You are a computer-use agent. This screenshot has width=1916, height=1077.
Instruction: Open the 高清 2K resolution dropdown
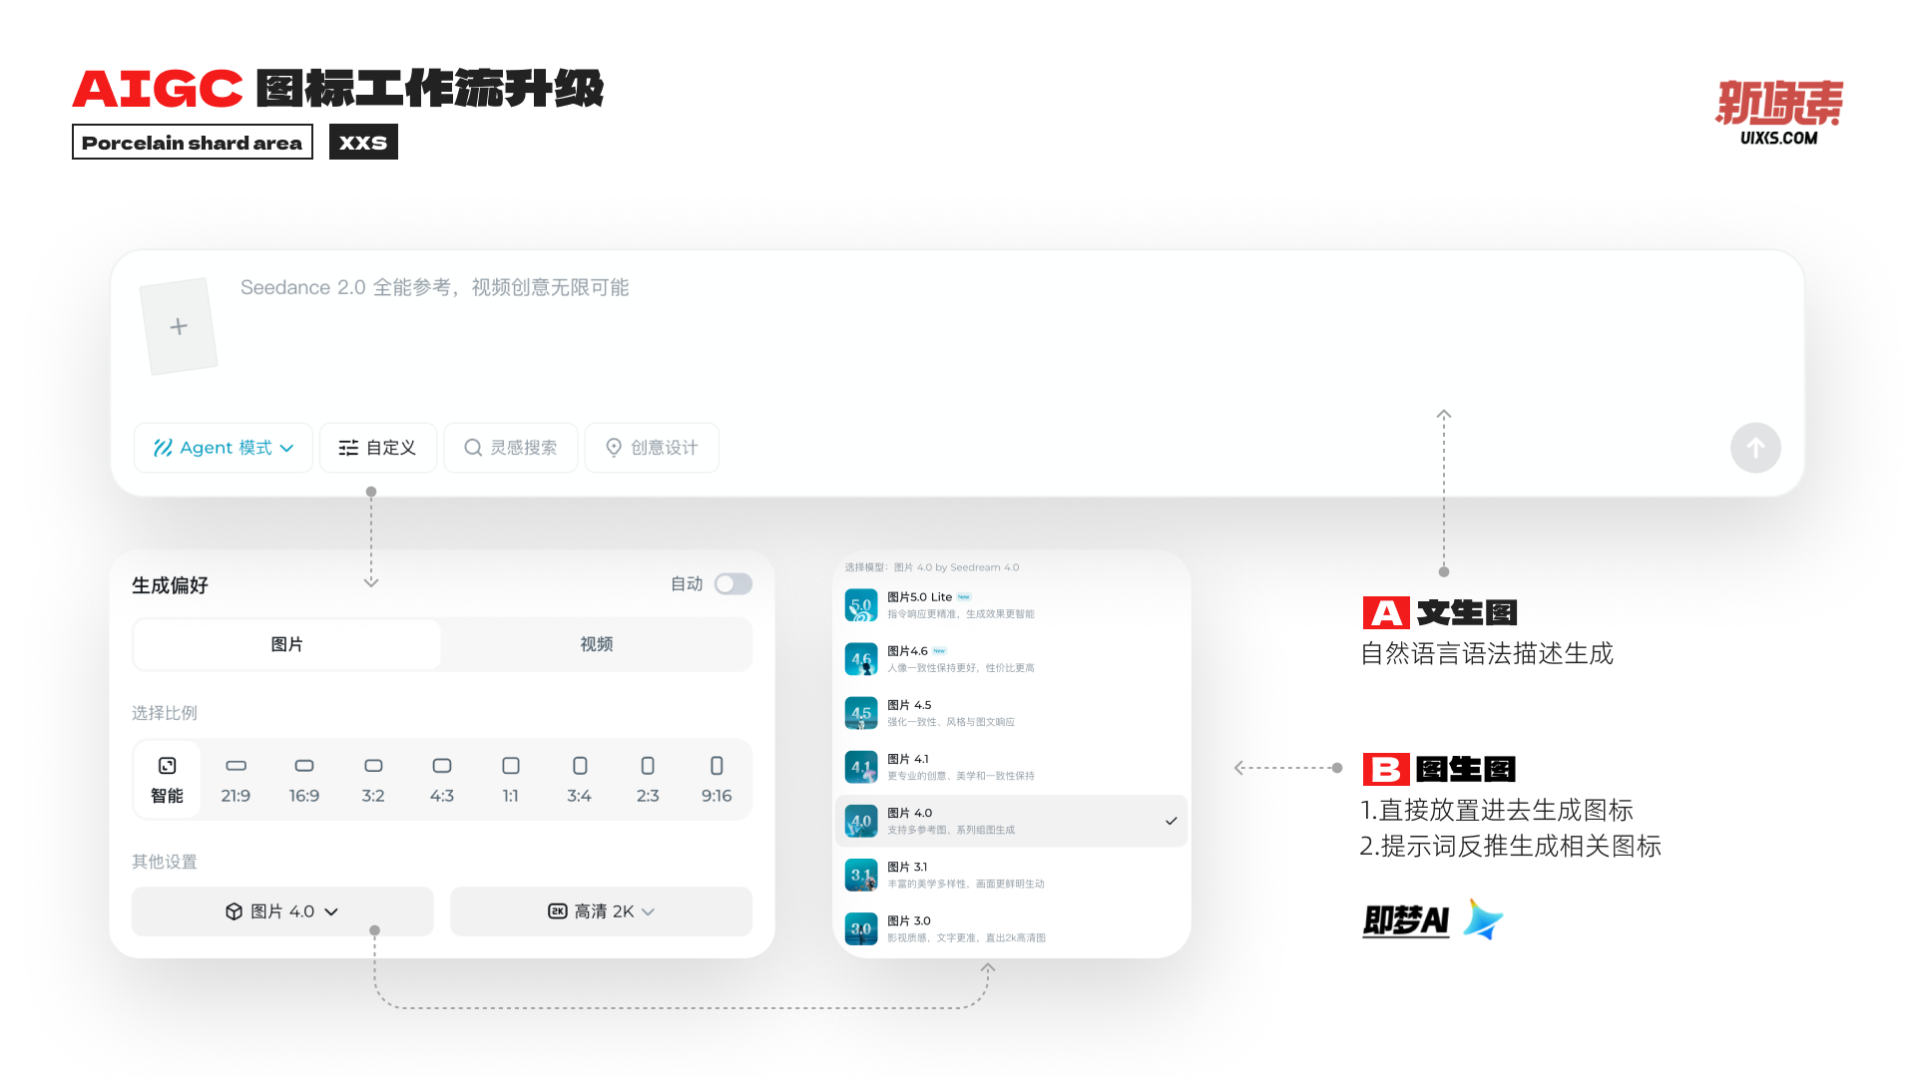pyautogui.click(x=601, y=911)
